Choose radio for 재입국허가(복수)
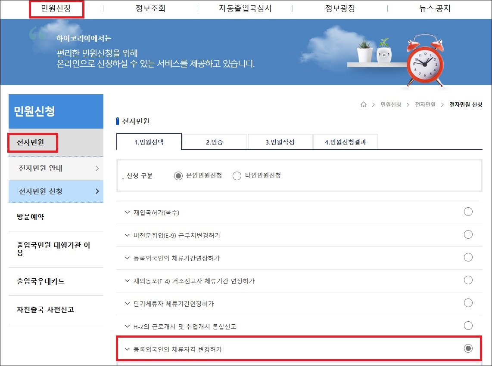This screenshot has width=492, height=366. click(x=468, y=212)
